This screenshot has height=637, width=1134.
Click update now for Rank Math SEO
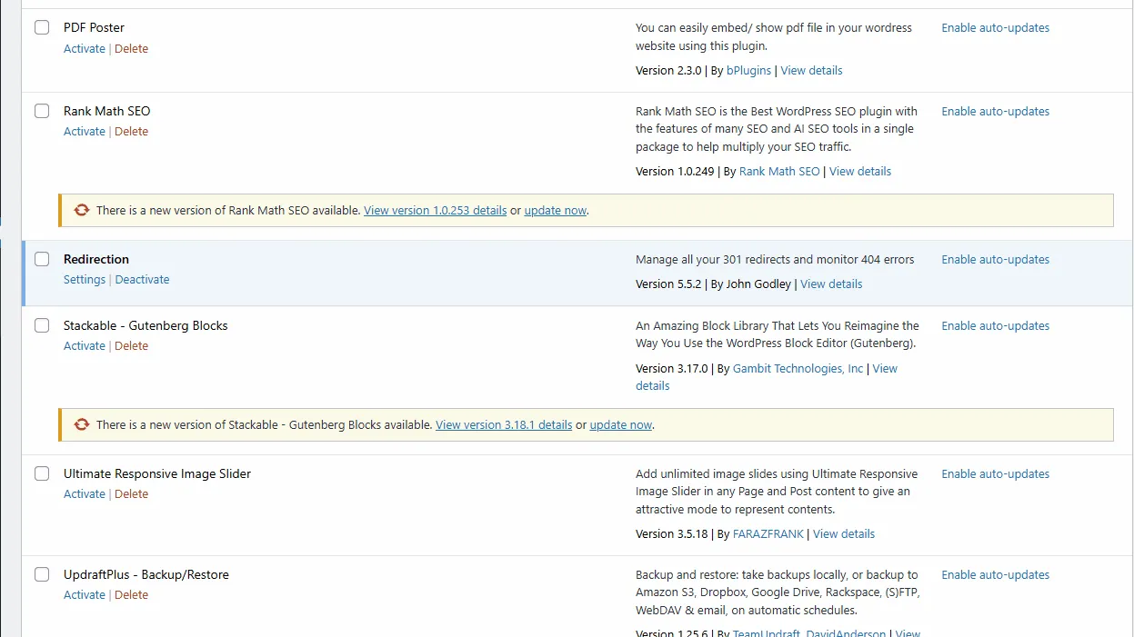coord(555,210)
